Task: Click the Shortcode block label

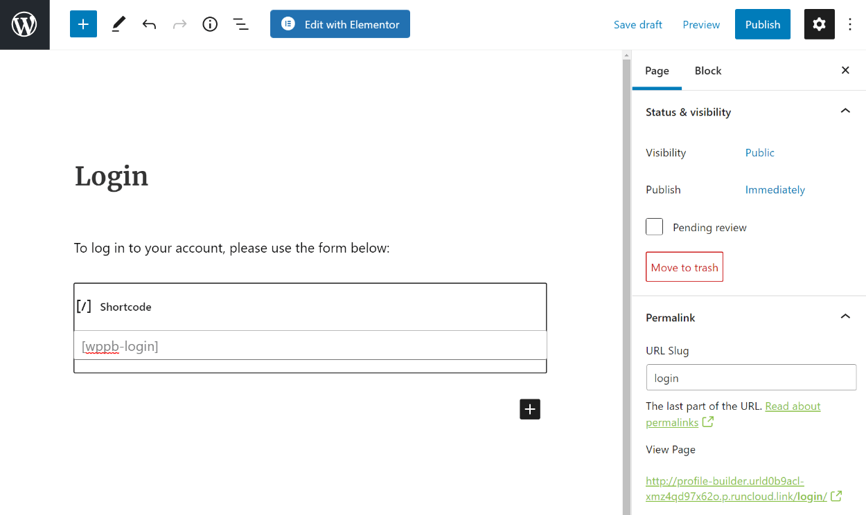Action: coord(125,307)
